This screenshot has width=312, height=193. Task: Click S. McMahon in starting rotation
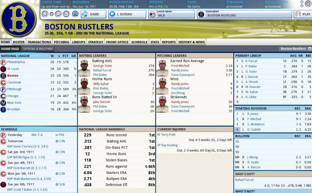pos(256,124)
